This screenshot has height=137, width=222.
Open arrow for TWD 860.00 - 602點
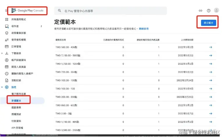pos(211,105)
